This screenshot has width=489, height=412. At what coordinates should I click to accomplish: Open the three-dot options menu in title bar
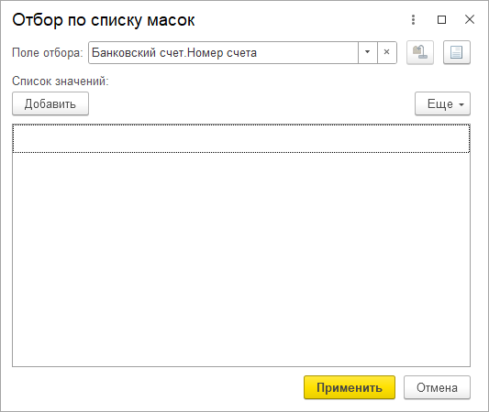pos(413,19)
